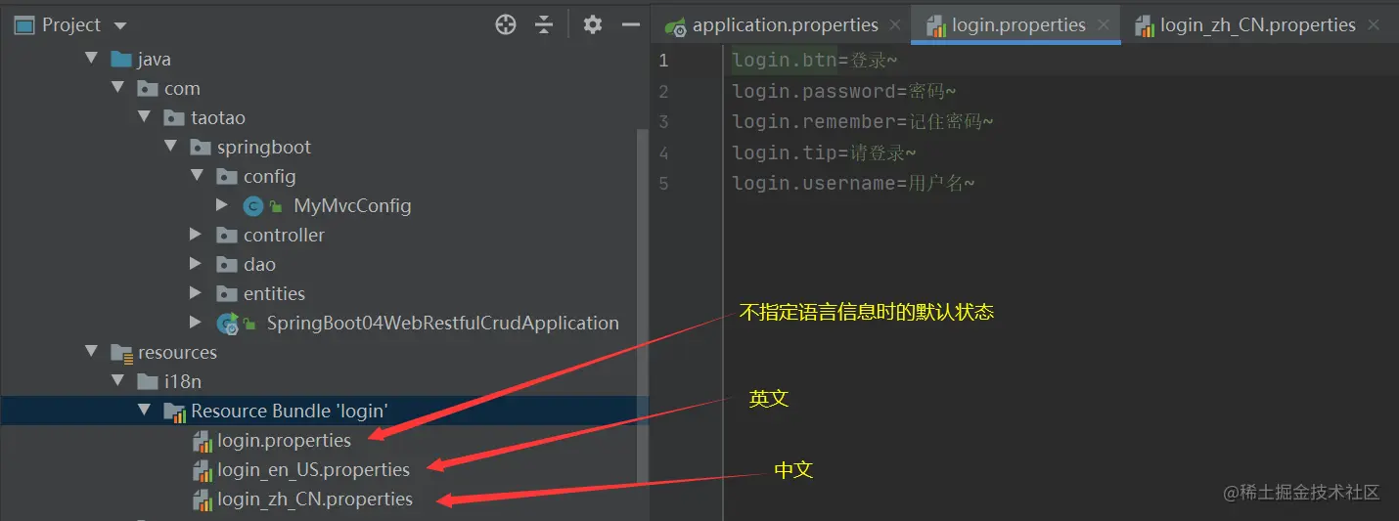Screen dimensions: 1399x521
Task: Click the login_en_US.properties file icon
Action: click(203, 471)
